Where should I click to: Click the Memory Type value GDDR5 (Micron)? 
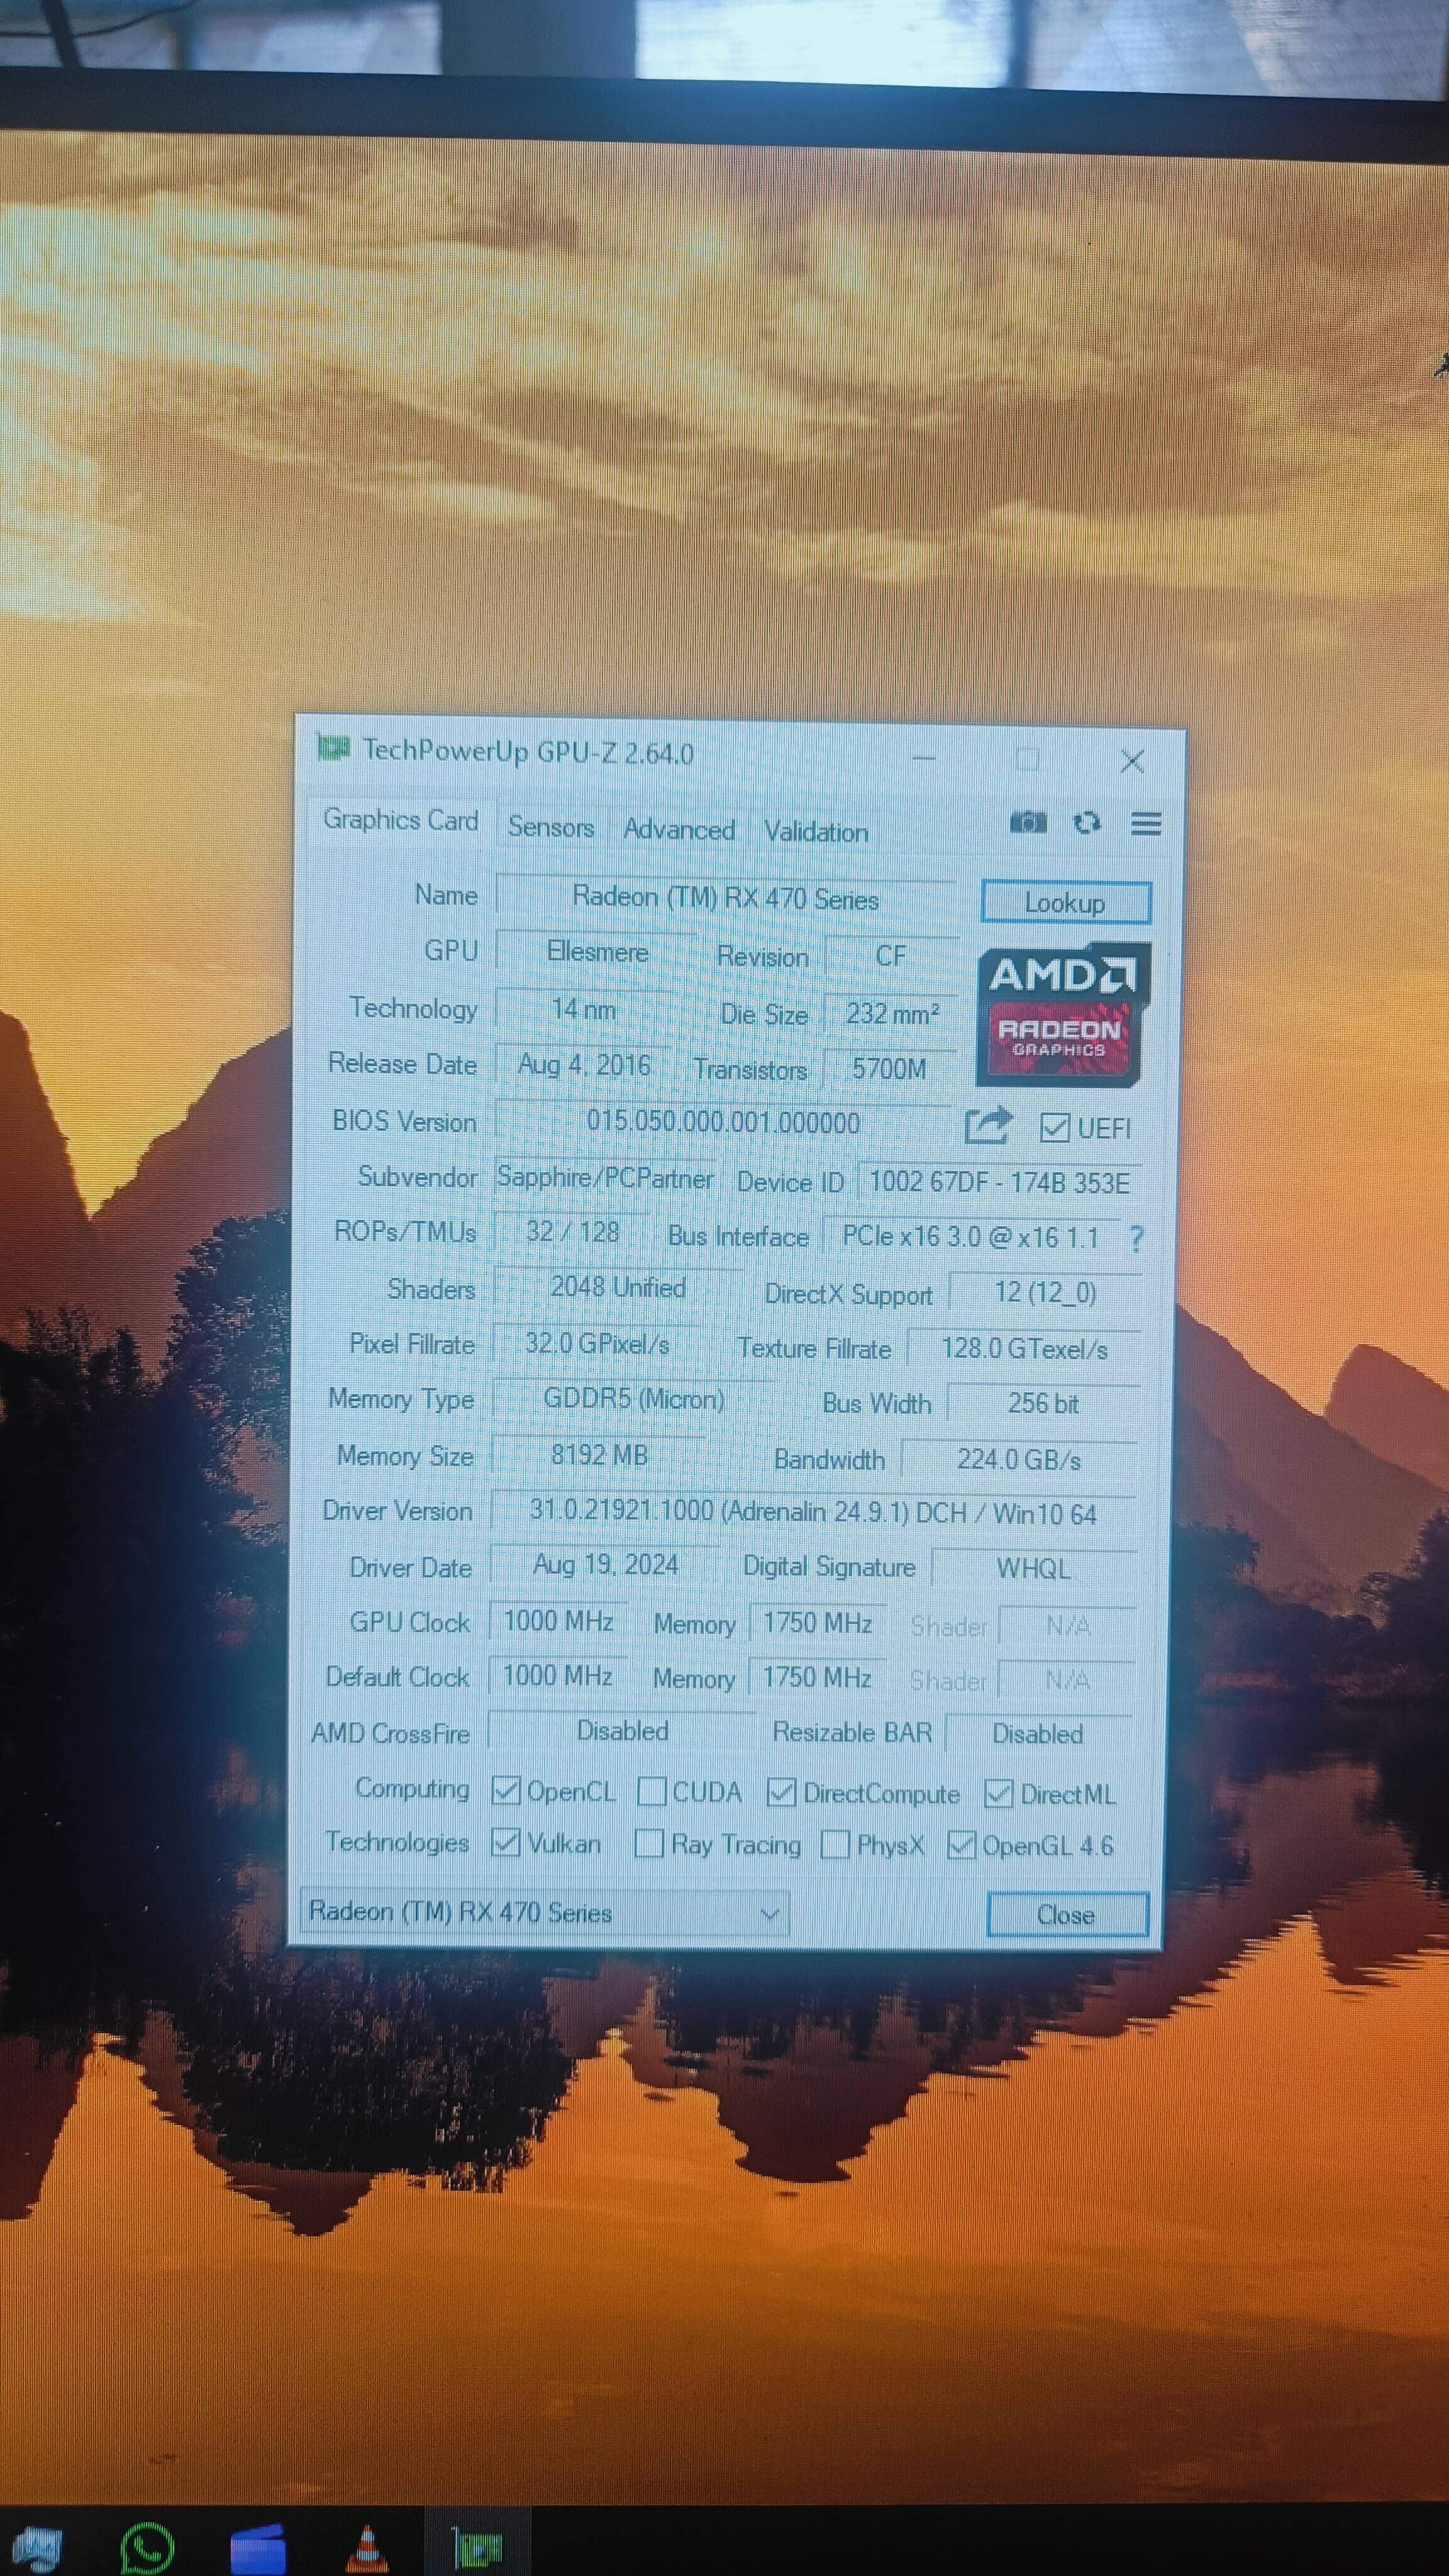[633, 1399]
